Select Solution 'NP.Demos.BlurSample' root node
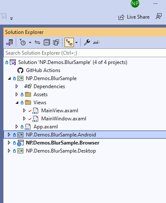 (73, 62)
